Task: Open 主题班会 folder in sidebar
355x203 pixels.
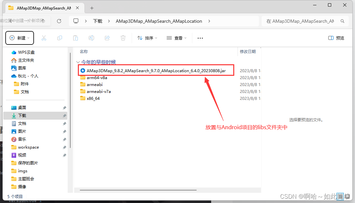Action: pos(26,179)
